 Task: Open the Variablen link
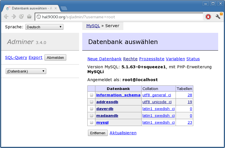pyautogui.click(x=175, y=59)
